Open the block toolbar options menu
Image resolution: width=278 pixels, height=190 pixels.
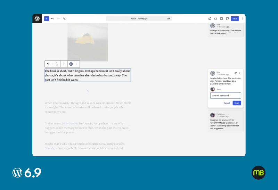coord(76,64)
